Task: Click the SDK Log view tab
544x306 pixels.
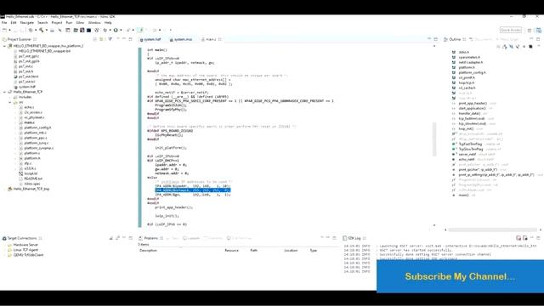Action: (354, 238)
